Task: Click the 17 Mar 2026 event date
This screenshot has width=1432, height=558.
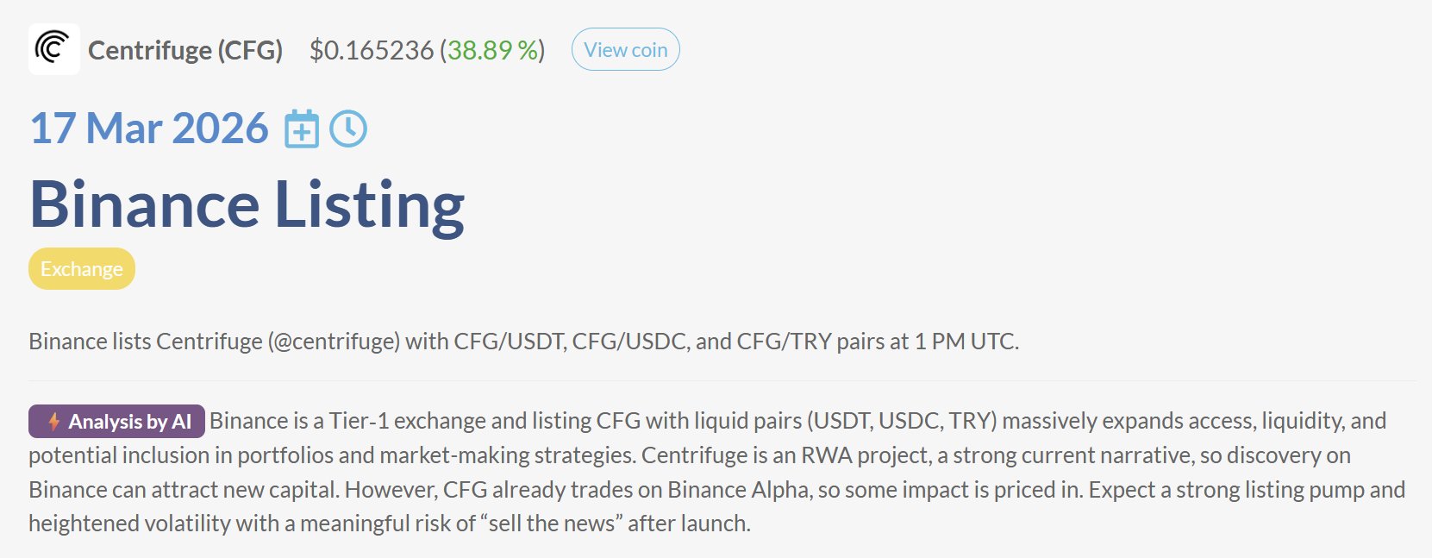Action: pos(149,129)
